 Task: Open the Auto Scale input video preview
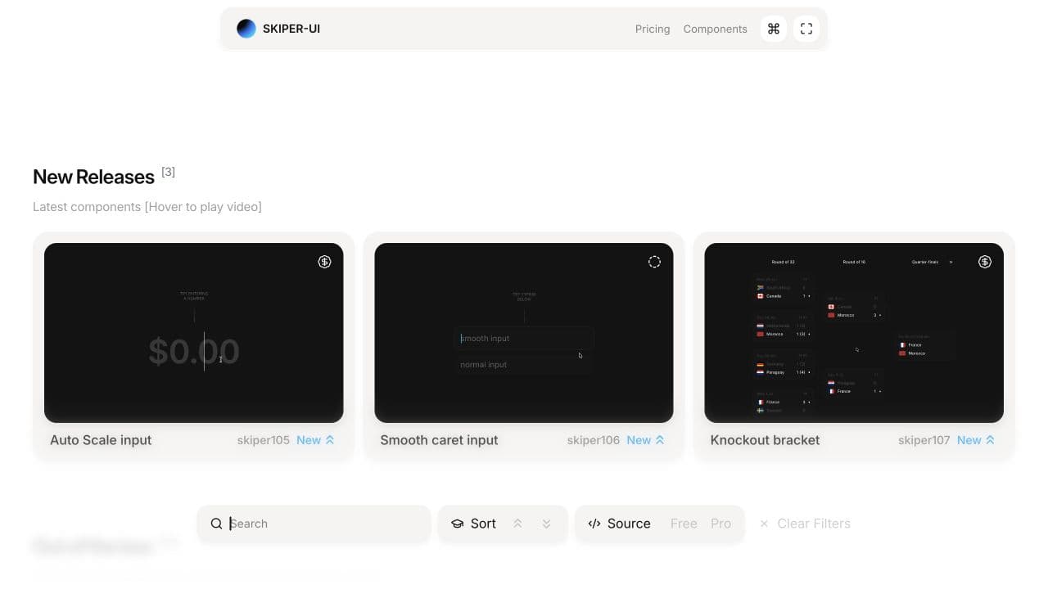pyautogui.click(x=194, y=333)
